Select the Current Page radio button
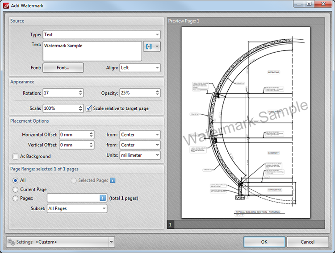The width and height of the screenshot is (335, 253). tap(15, 190)
